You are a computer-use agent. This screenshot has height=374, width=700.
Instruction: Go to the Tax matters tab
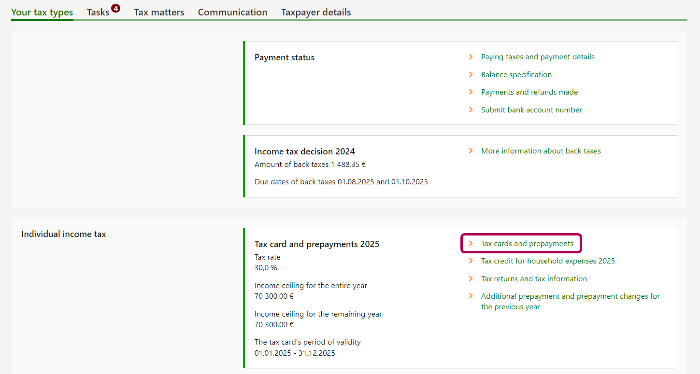(x=159, y=13)
